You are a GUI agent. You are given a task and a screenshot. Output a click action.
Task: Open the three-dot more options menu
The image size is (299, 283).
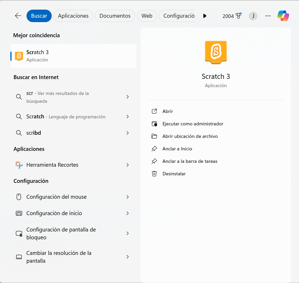click(x=268, y=16)
